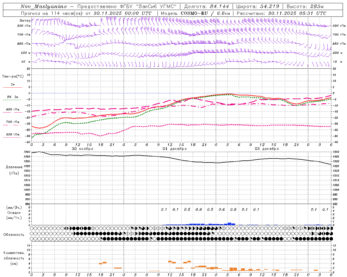Click the (мм/1ч.) precipitation unit label
Viewport: 347px width, 277px height.
(14, 218)
